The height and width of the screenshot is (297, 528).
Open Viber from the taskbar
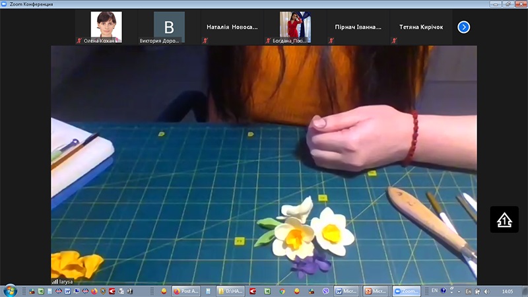point(326,291)
